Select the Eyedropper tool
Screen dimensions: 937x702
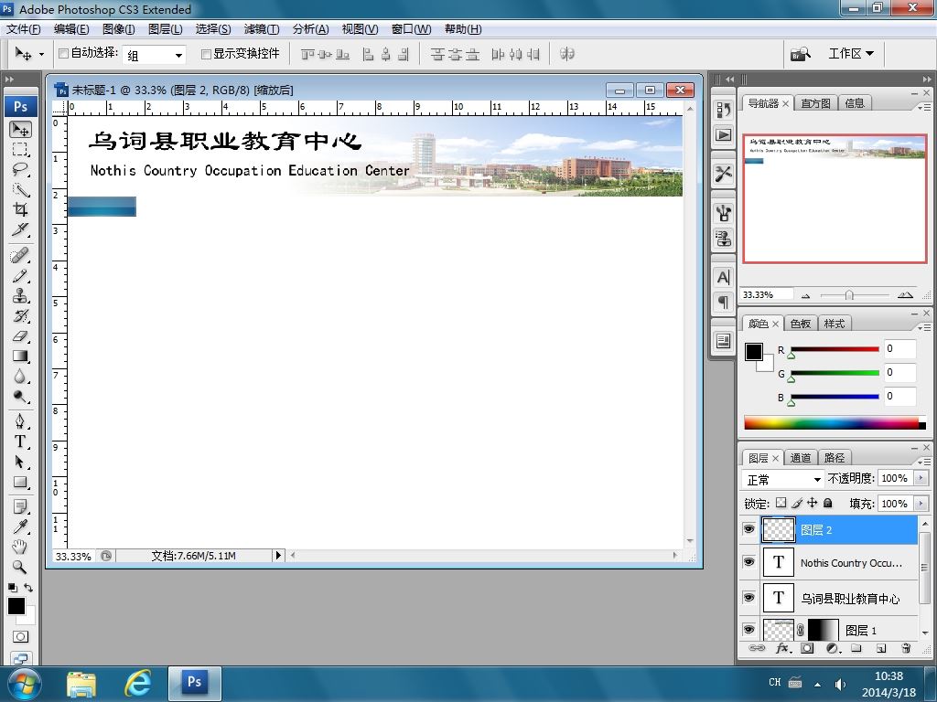click(20, 527)
